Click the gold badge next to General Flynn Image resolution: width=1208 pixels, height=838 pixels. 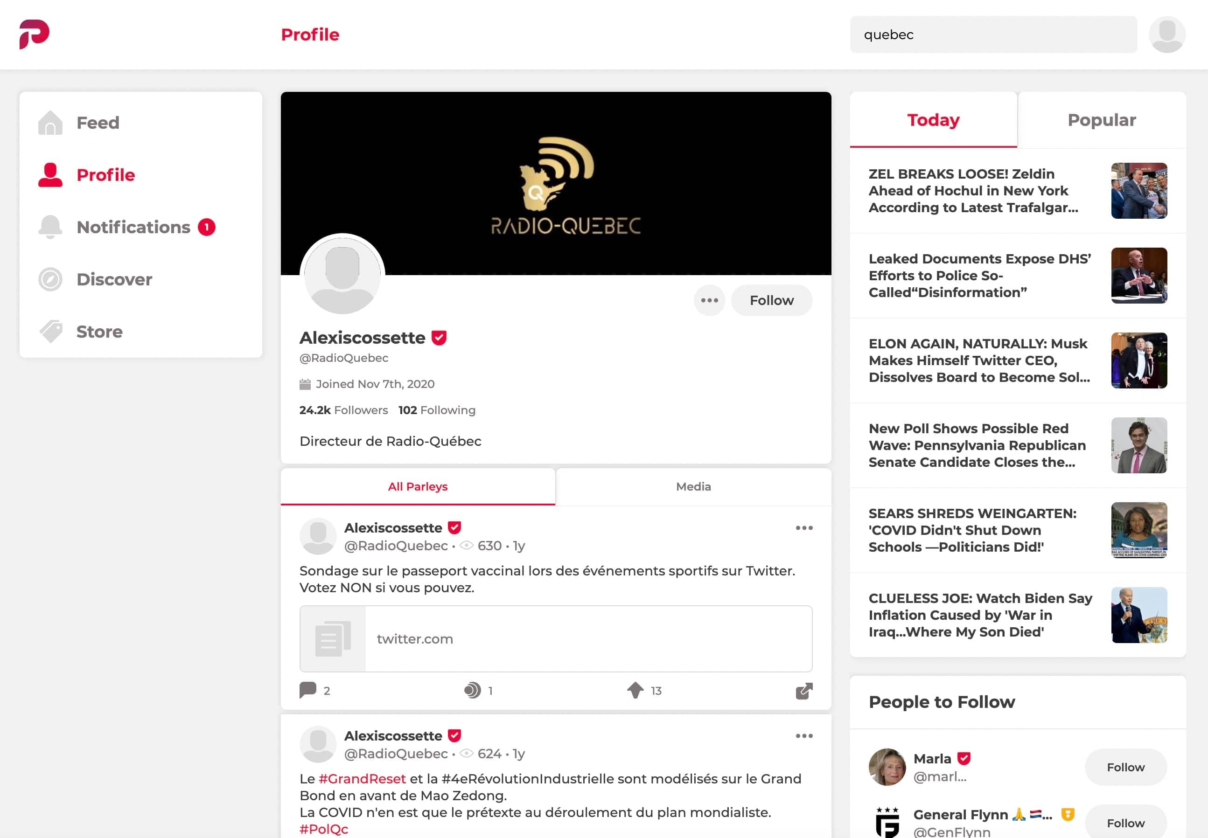1067,814
